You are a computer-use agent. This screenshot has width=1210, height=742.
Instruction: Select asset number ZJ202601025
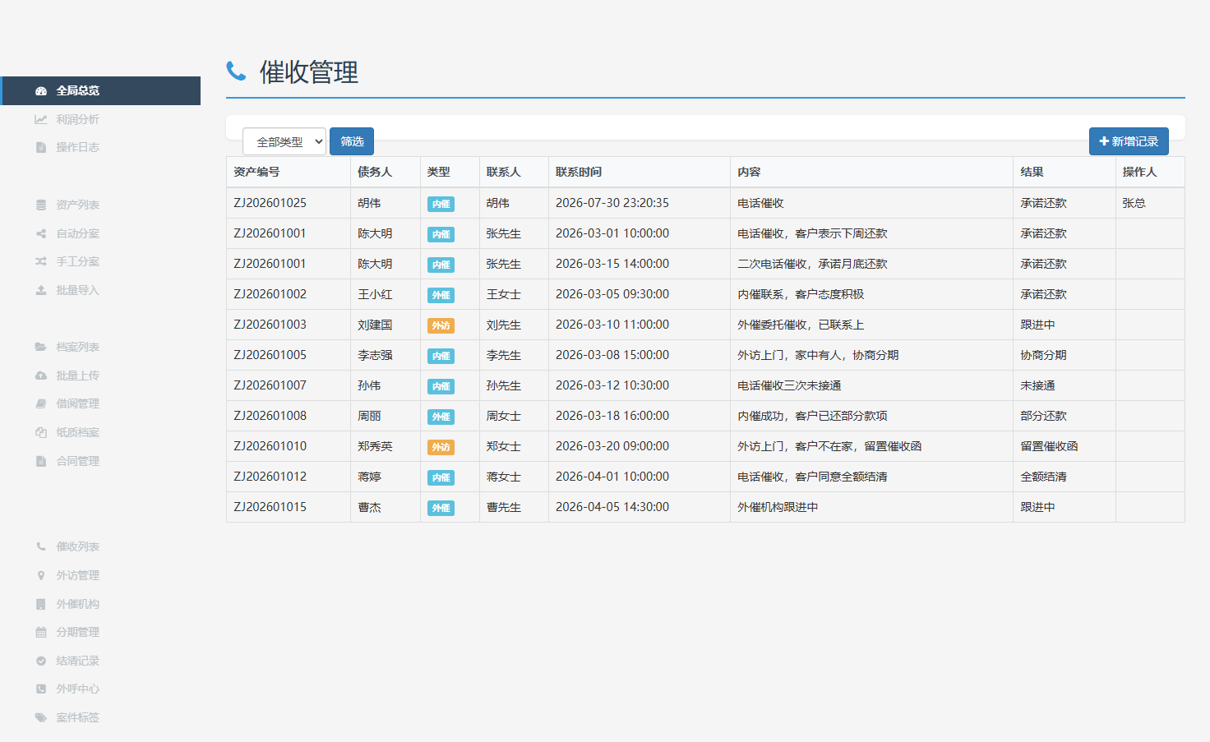pyautogui.click(x=270, y=203)
